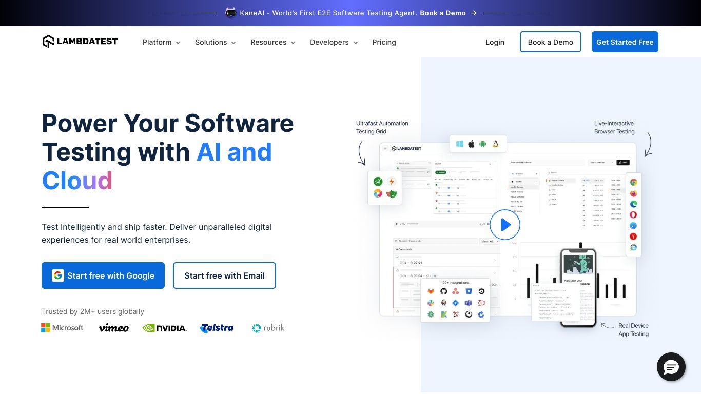Click the Opera icon in browser strip
The image size is (701, 394).
click(634, 215)
